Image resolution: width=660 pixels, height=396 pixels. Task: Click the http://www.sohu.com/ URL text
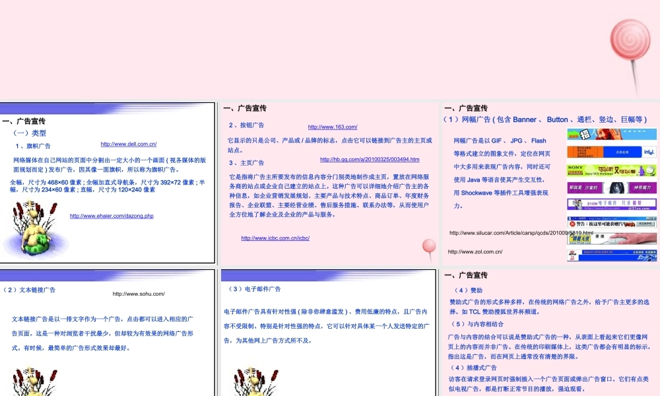[139, 294]
